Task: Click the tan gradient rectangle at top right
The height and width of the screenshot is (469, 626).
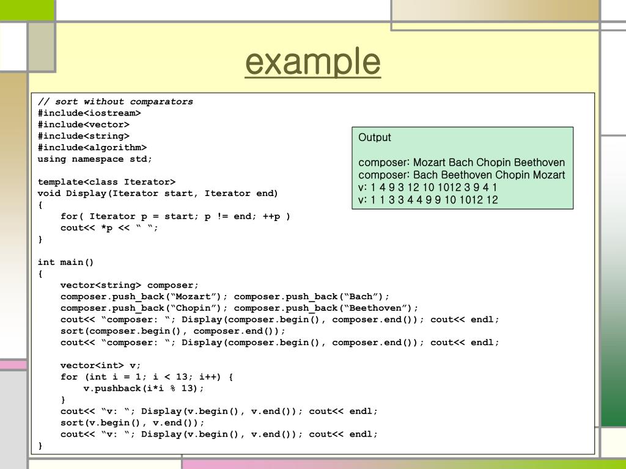Action: [x=495, y=10]
